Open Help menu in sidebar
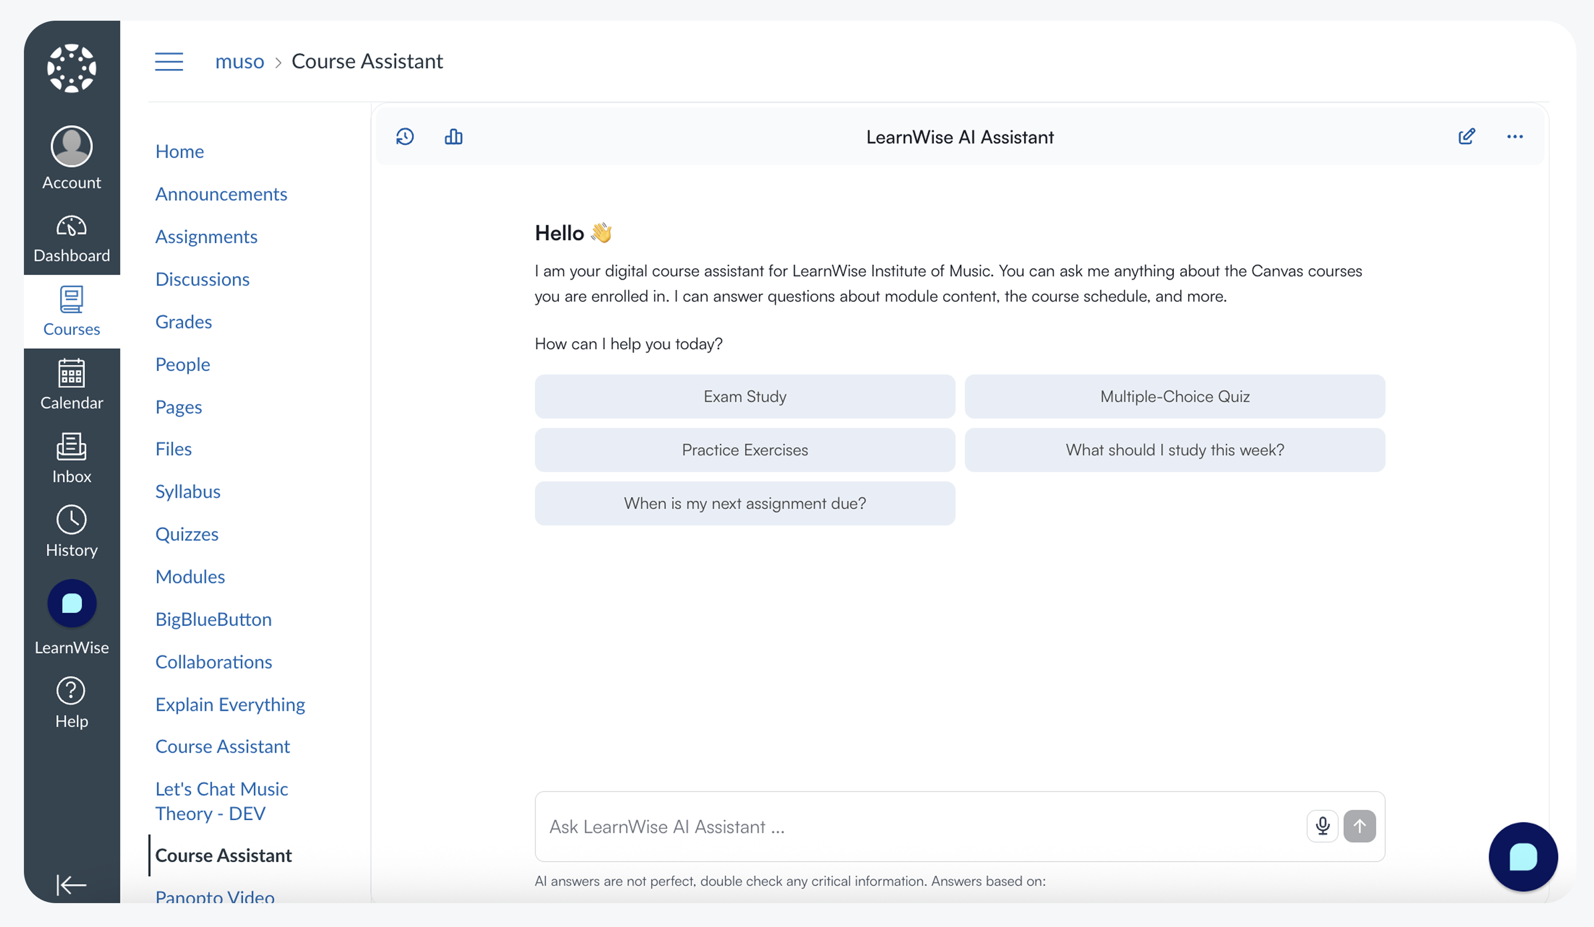Viewport: 1594px width, 927px height. (x=72, y=702)
